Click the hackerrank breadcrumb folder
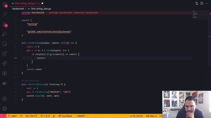The height and width of the screenshot is (118, 211). tap(18, 9)
